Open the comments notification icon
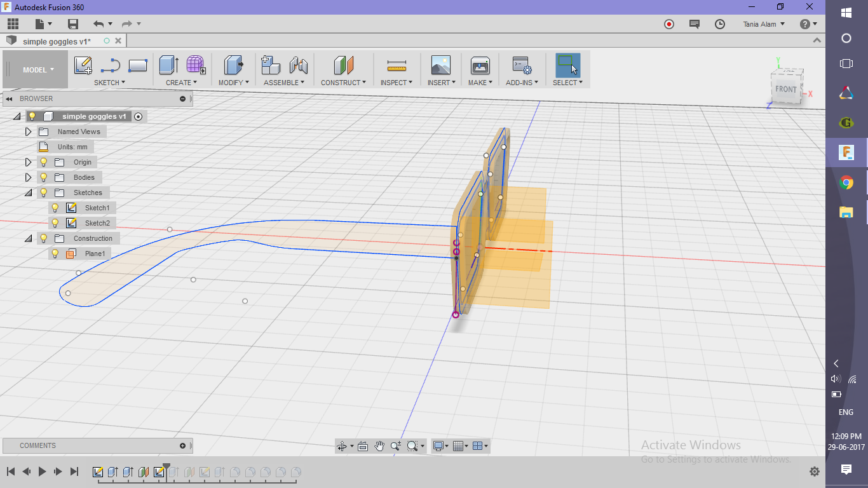This screenshot has width=868, height=488. click(x=695, y=24)
